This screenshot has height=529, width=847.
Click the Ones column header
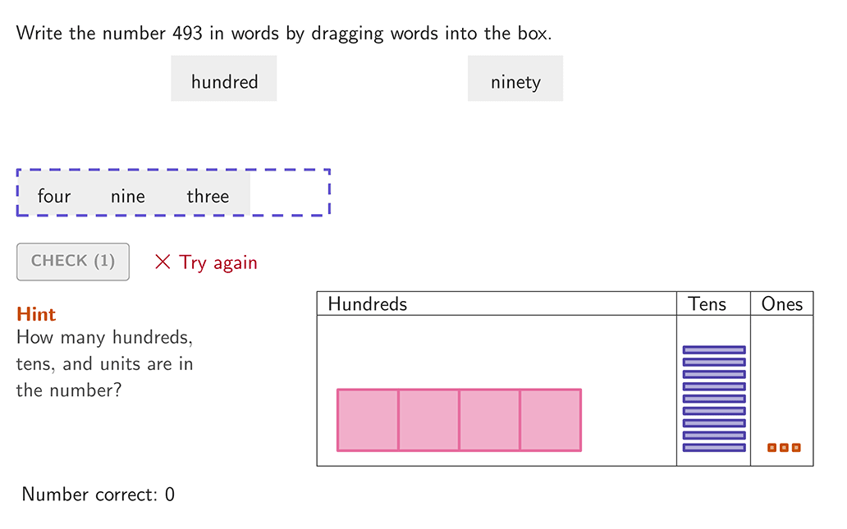tap(781, 304)
